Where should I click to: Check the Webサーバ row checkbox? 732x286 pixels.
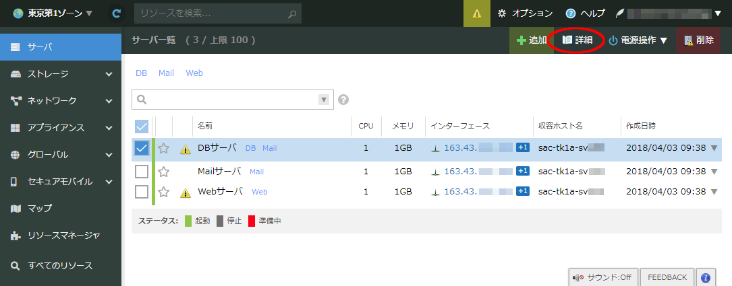(x=142, y=192)
